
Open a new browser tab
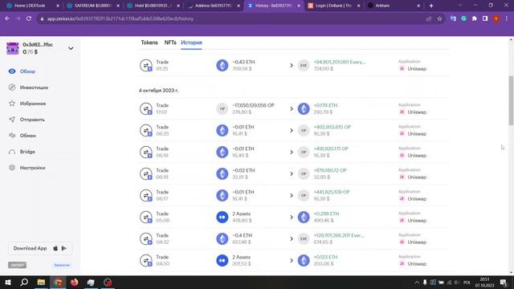click(431, 6)
